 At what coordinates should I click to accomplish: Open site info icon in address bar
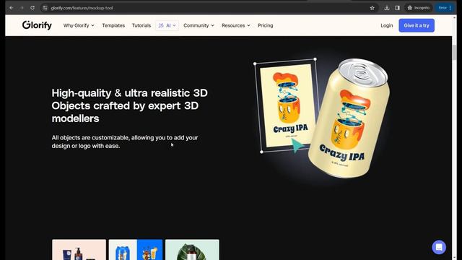45,8
